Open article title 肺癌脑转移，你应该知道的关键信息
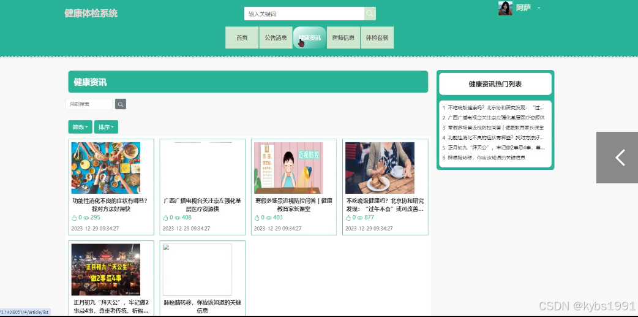 pyautogui.click(x=203, y=307)
